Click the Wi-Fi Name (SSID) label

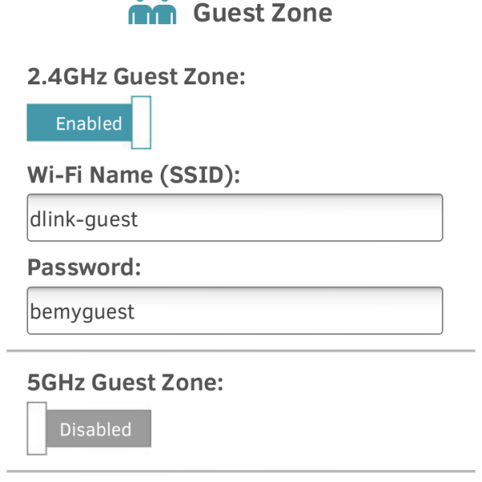coord(133,174)
